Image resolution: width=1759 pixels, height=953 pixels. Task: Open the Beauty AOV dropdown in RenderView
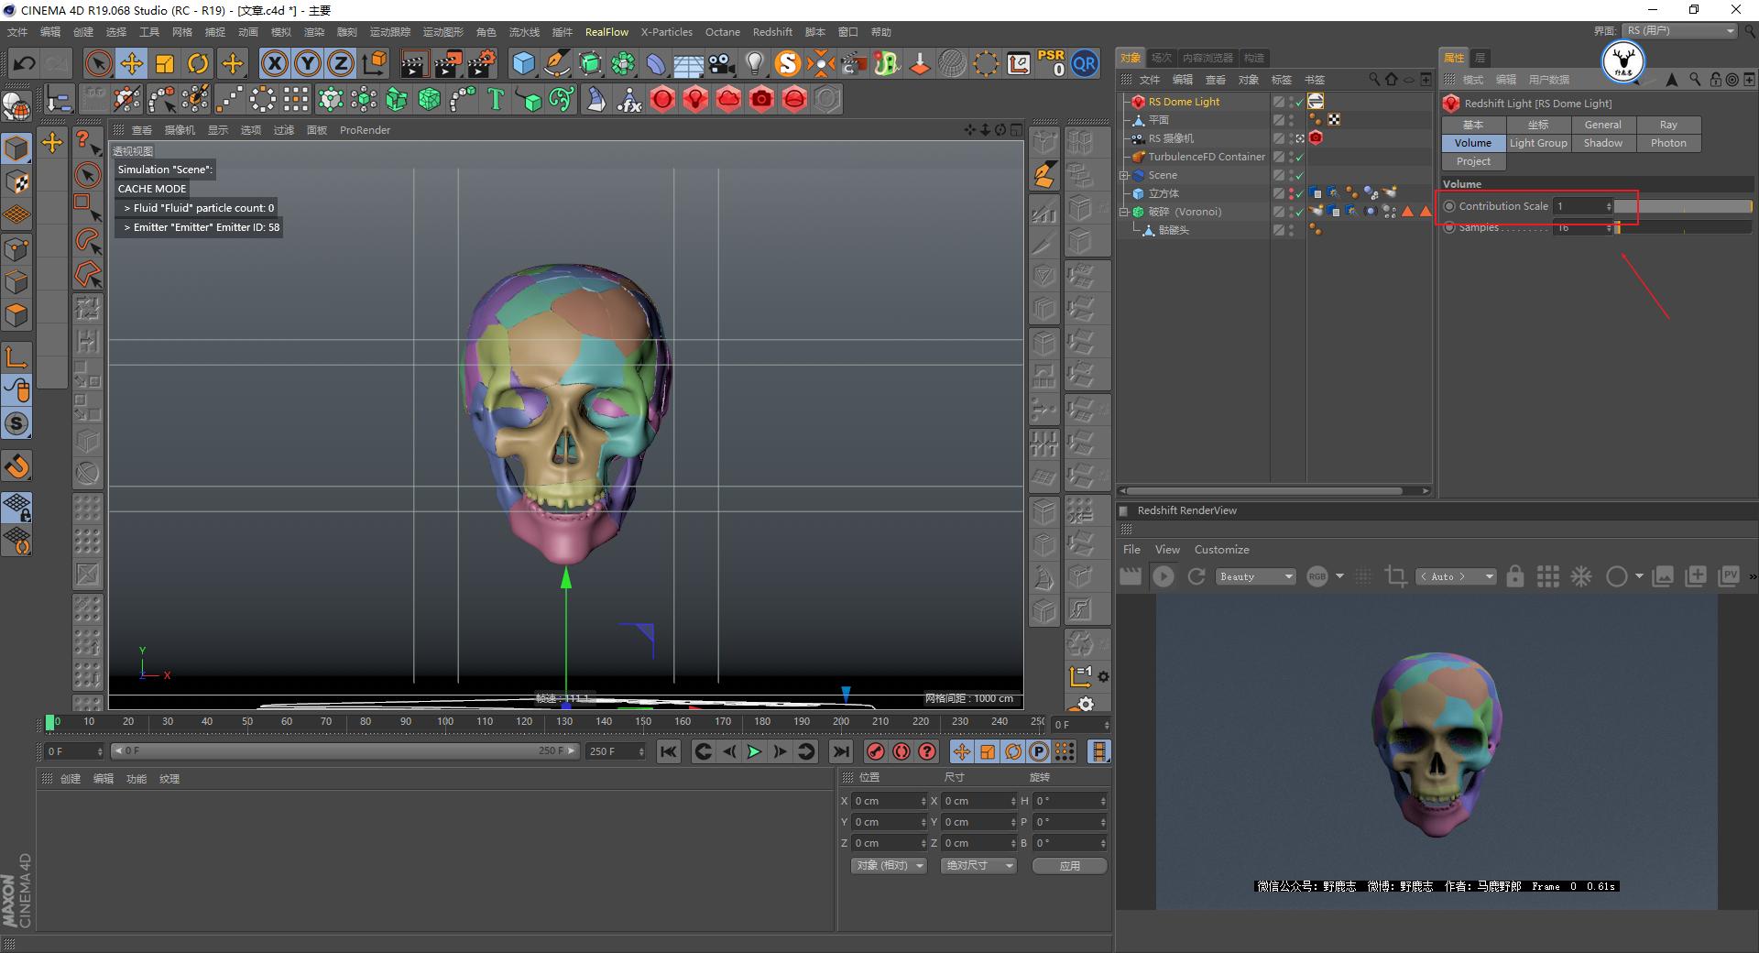pos(1254,576)
